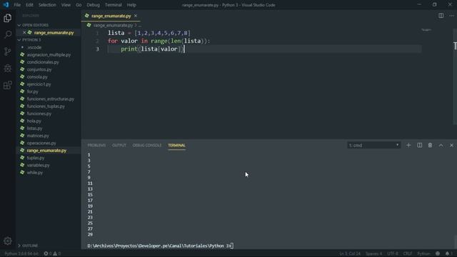Open the Extensions view
Viewport: 457px width, 257px height.
(8, 85)
